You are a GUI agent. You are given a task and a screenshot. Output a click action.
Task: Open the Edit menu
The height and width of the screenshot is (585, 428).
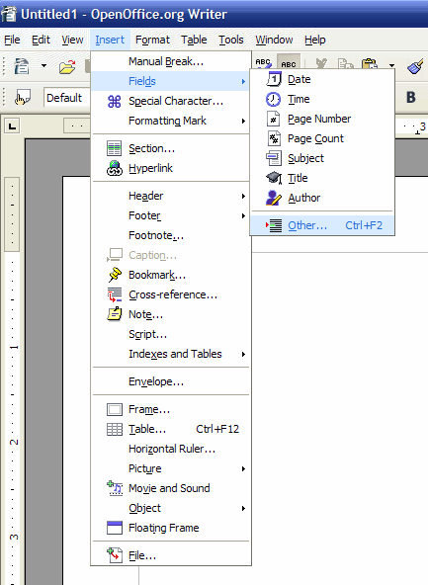(41, 40)
